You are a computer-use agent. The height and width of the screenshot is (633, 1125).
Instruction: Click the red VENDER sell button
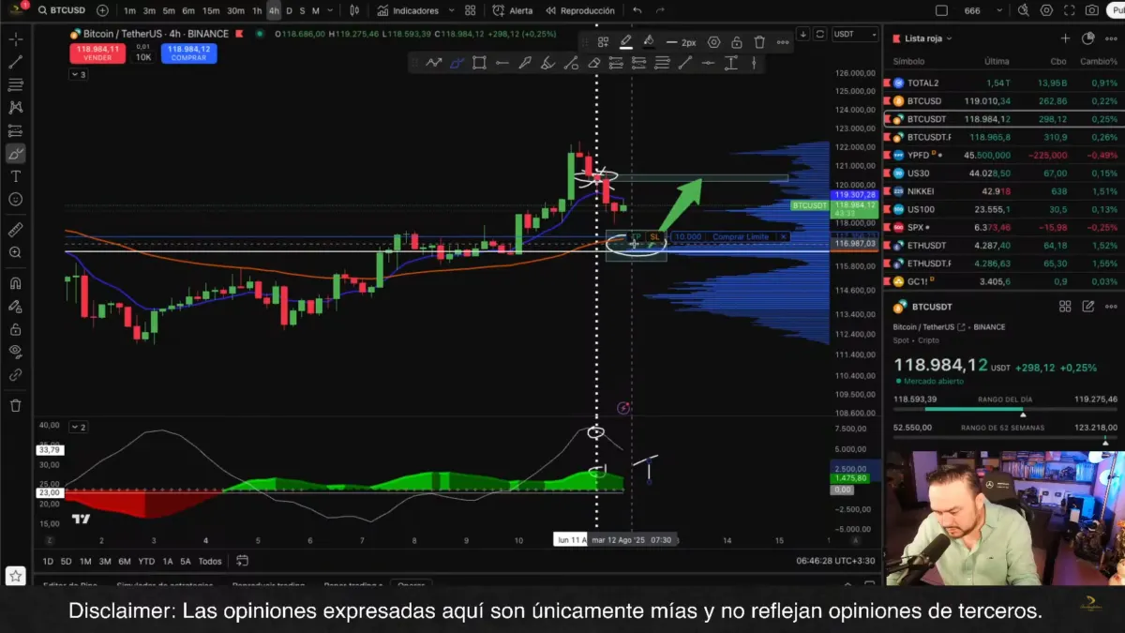(x=97, y=53)
